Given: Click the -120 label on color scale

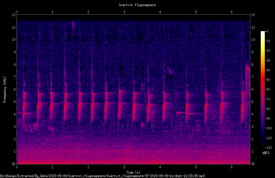Looking at the screenshot, I should point(268,147).
